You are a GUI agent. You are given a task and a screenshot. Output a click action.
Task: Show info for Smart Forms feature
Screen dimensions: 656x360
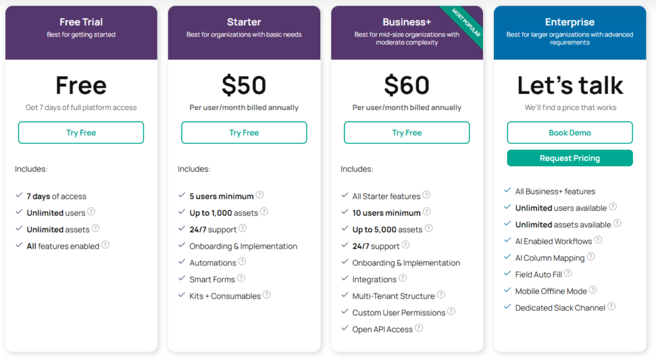(x=241, y=279)
